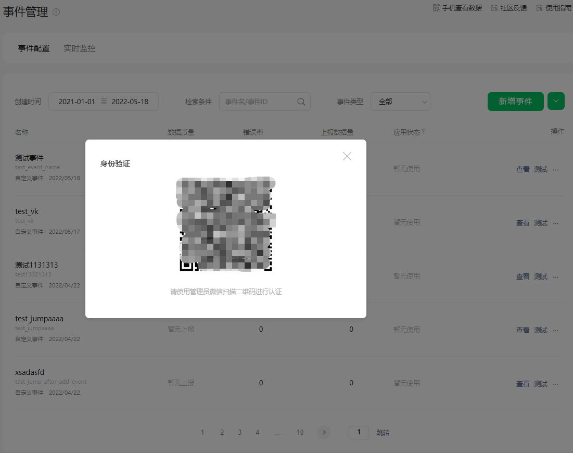Click event name 测试事件
The width and height of the screenshot is (573, 453).
click(x=29, y=158)
